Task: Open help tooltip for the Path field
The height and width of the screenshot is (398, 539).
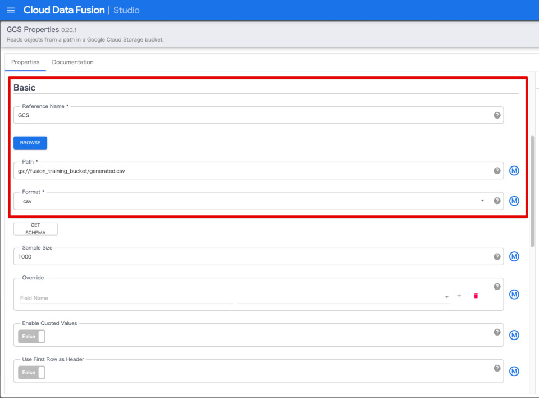Action: point(496,170)
